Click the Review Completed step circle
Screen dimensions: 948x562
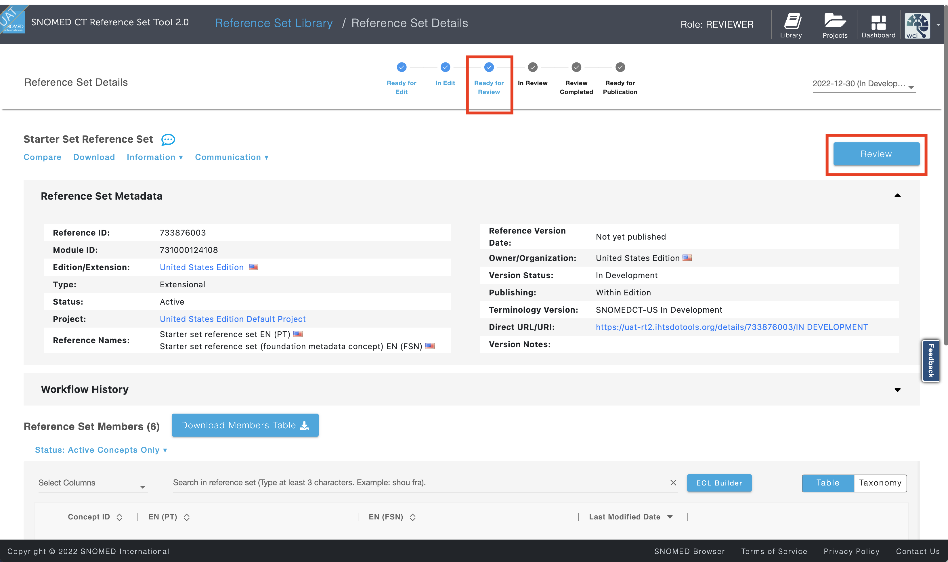click(576, 67)
